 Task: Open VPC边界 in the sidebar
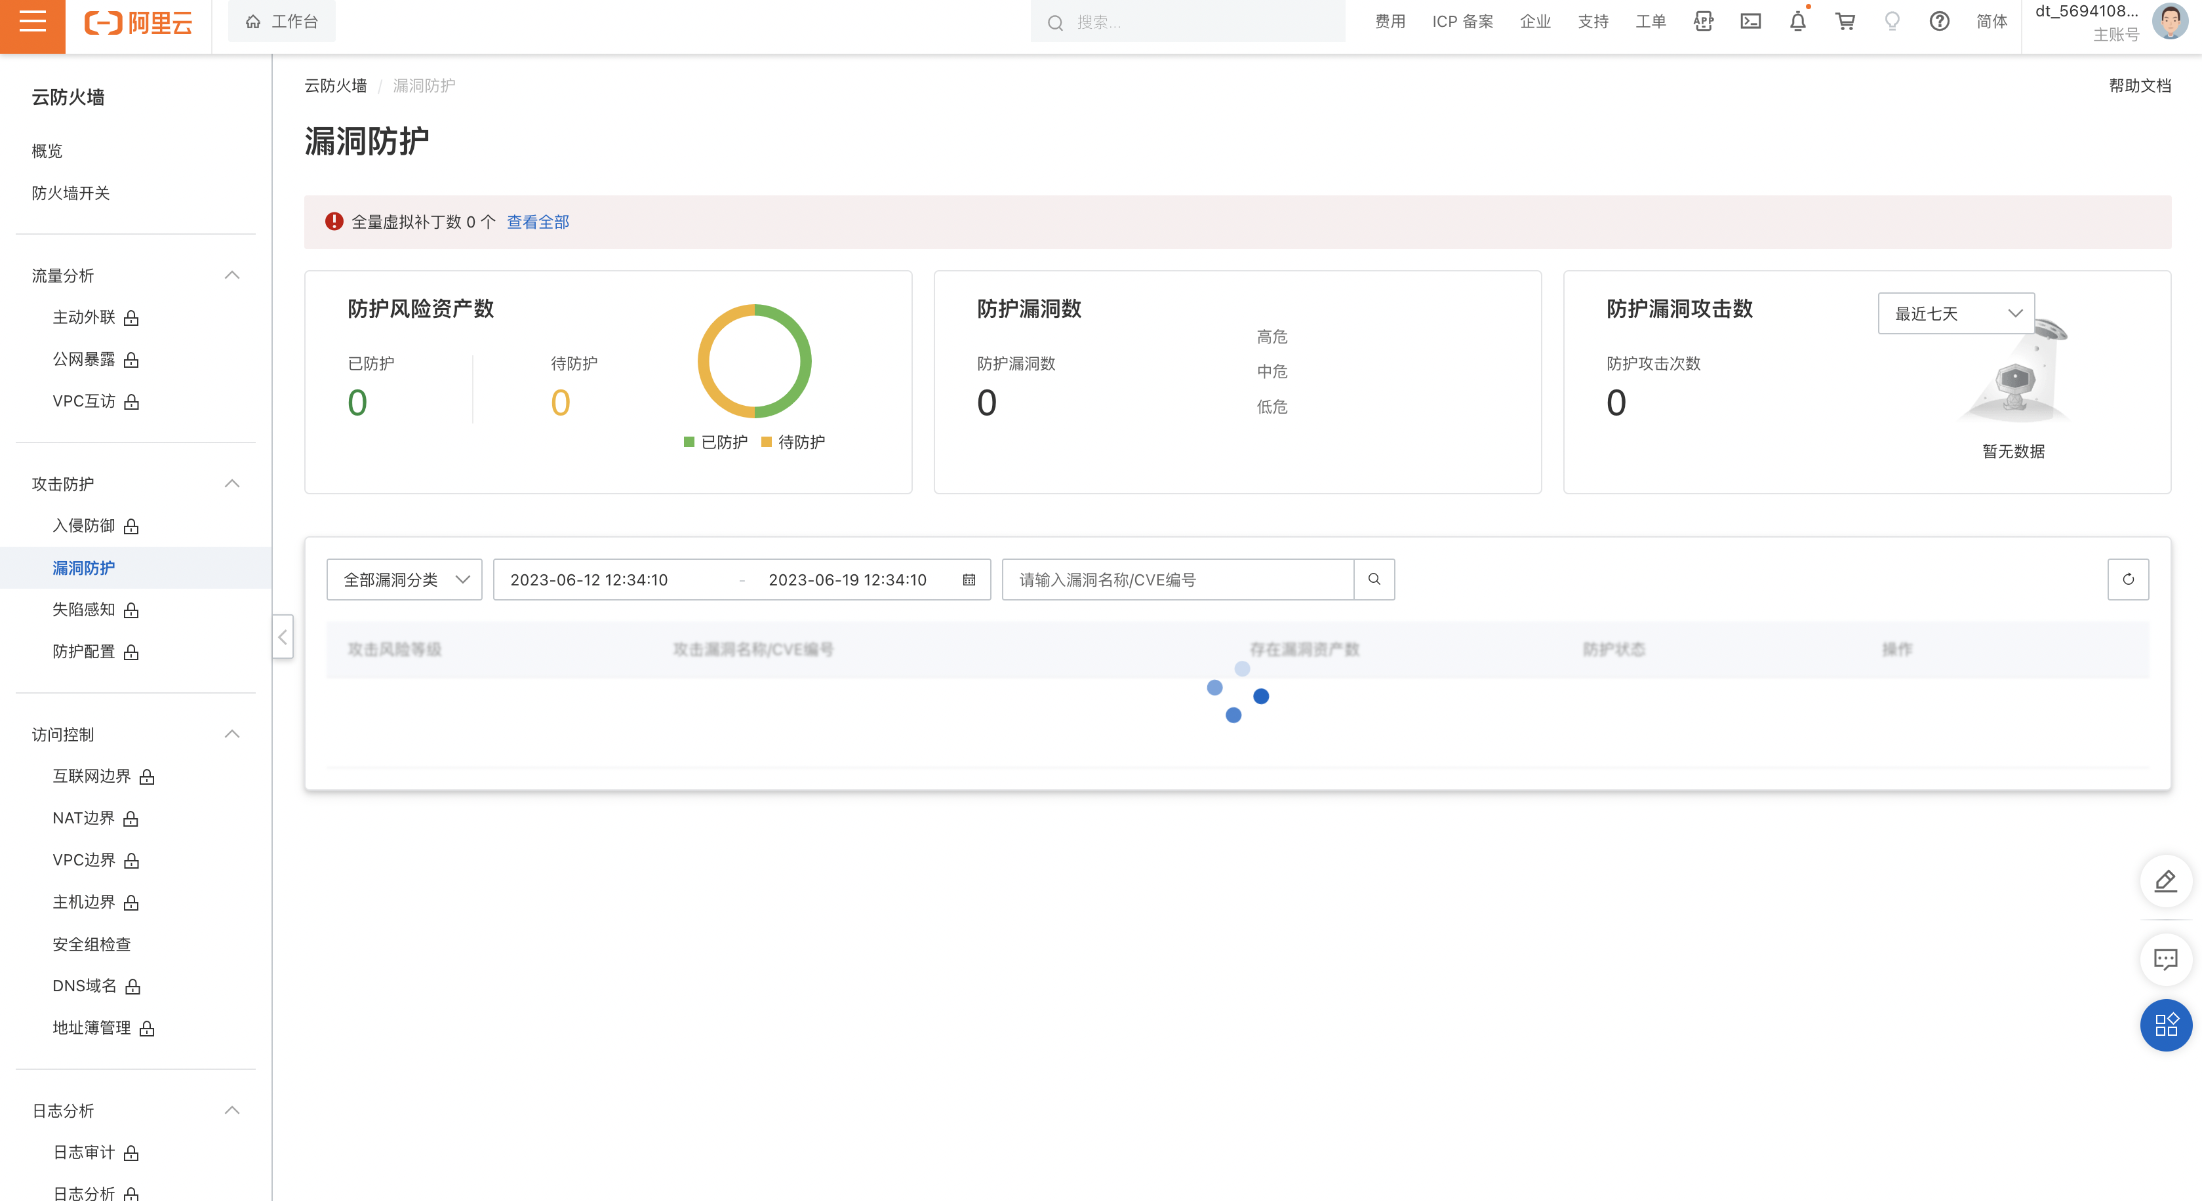coord(84,860)
